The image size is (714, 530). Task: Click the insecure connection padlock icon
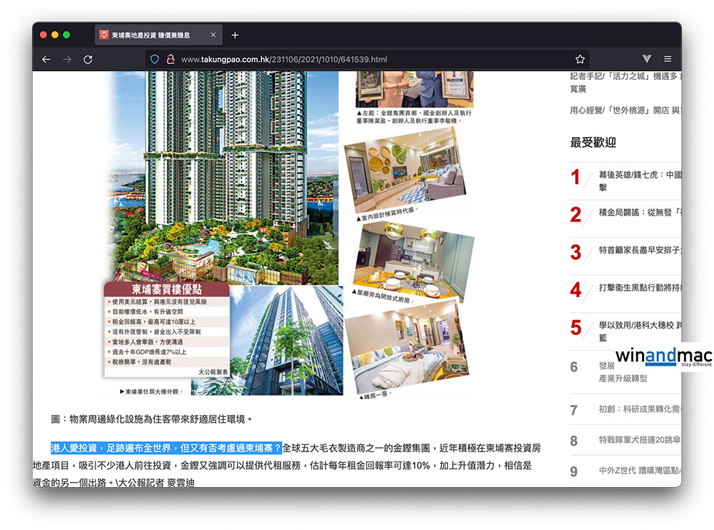coord(170,59)
